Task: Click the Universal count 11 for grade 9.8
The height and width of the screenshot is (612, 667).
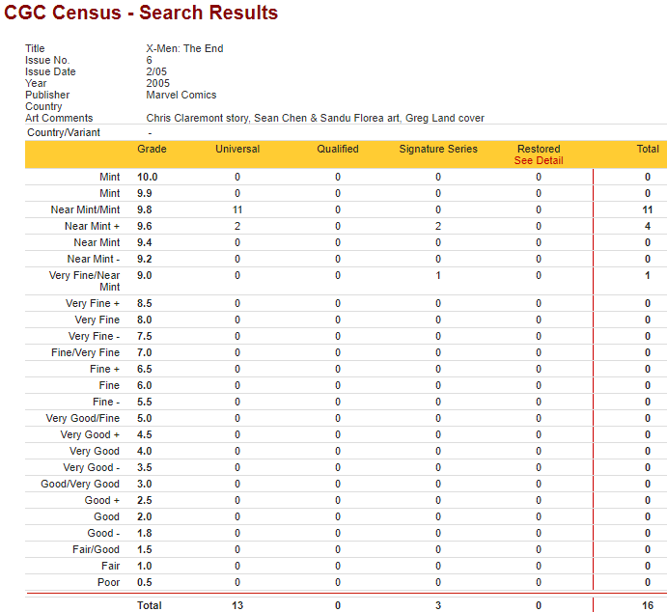Action: click(237, 210)
